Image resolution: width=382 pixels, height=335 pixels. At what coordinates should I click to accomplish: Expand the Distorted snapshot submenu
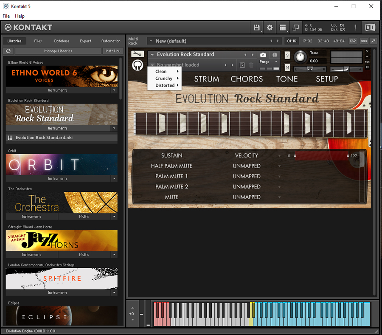[164, 85]
